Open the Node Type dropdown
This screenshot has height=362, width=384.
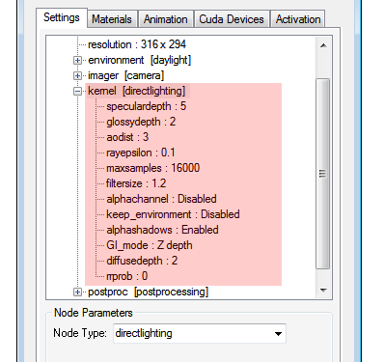278,334
